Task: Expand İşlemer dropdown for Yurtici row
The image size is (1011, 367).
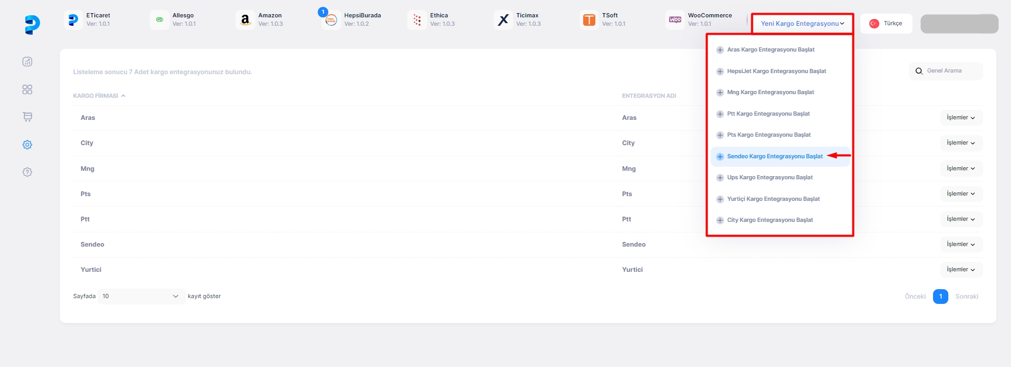Action: pos(961,270)
